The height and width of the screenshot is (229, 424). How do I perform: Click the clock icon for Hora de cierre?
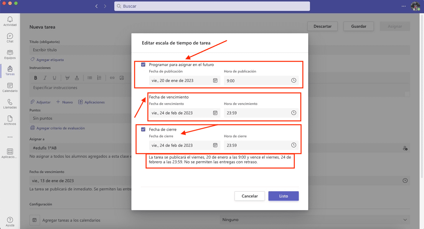click(x=293, y=145)
